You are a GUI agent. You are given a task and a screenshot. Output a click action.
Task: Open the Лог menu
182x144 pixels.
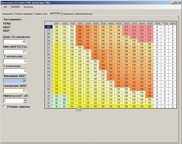[x=5, y=7]
